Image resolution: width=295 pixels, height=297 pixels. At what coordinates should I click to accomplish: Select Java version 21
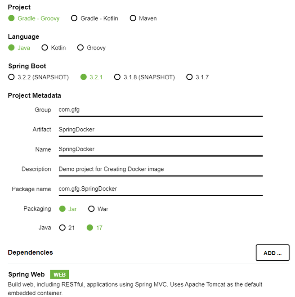tap(63, 228)
